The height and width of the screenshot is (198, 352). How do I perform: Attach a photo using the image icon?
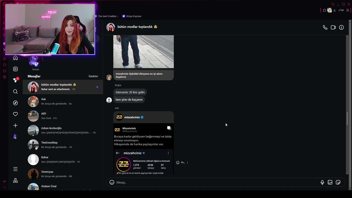[x=330, y=182]
